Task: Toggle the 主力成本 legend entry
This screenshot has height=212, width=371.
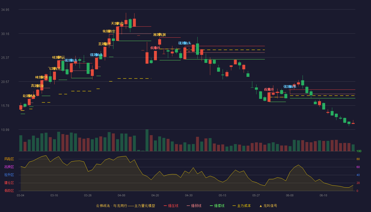Action: [242, 206]
